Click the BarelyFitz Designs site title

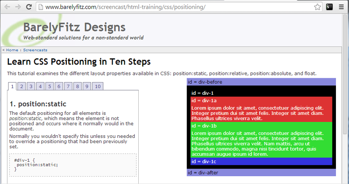coord(74,27)
